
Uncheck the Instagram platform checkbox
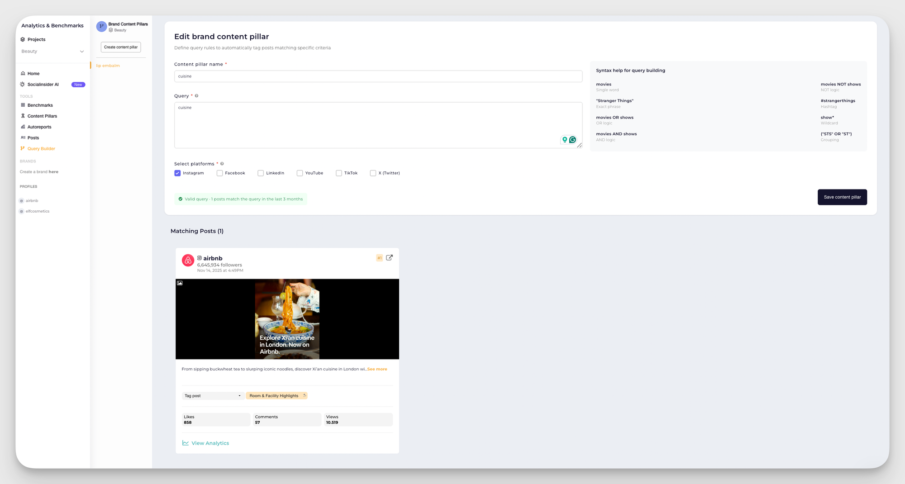point(177,173)
